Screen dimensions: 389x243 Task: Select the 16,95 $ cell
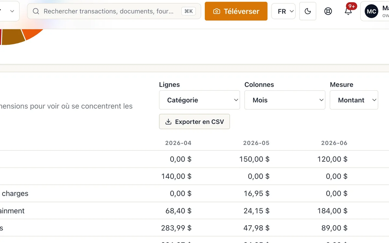pos(257,194)
